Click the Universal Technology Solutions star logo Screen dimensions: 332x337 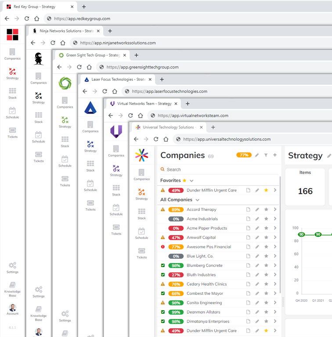click(141, 155)
